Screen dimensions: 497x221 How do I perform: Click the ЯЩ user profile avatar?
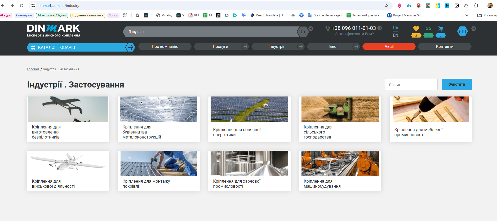[462, 31]
